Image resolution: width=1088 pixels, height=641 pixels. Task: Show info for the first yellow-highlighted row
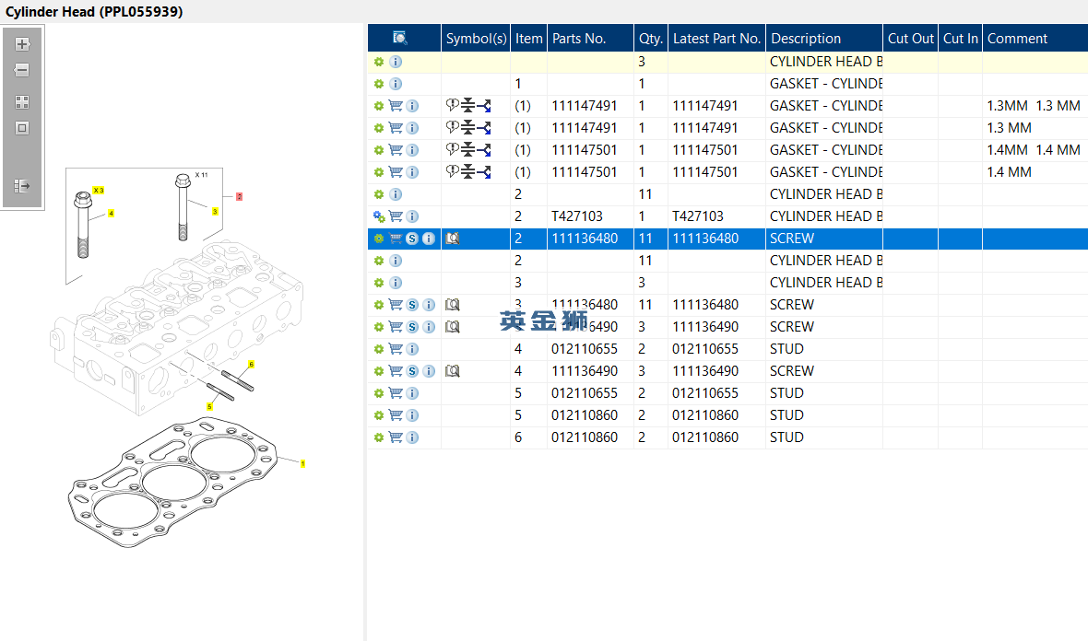(396, 62)
